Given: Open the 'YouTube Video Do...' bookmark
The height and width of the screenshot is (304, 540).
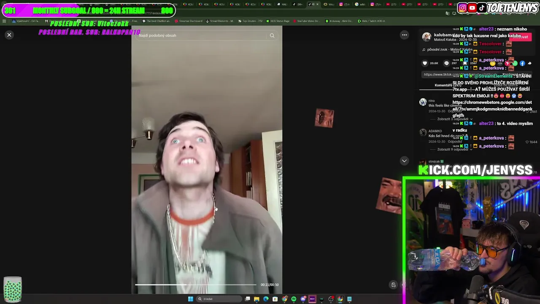Looking at the screenshot, I should click(x=306, y=21).
